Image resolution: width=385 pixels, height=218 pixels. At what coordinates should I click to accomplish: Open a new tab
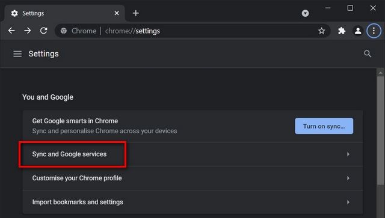(135, 13)
